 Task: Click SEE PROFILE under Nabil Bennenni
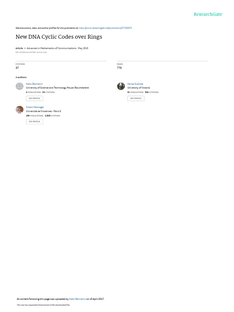tap(34, 98)
